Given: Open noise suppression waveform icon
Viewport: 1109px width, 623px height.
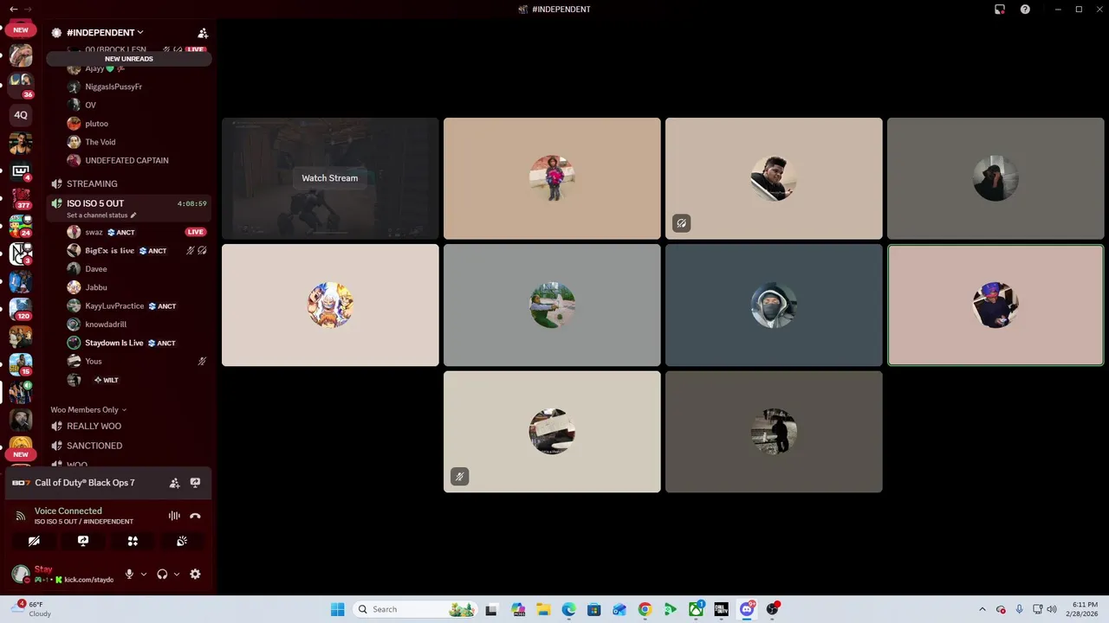Looking at the screenshot, I should pyautogui.click(x=174, y=516).
